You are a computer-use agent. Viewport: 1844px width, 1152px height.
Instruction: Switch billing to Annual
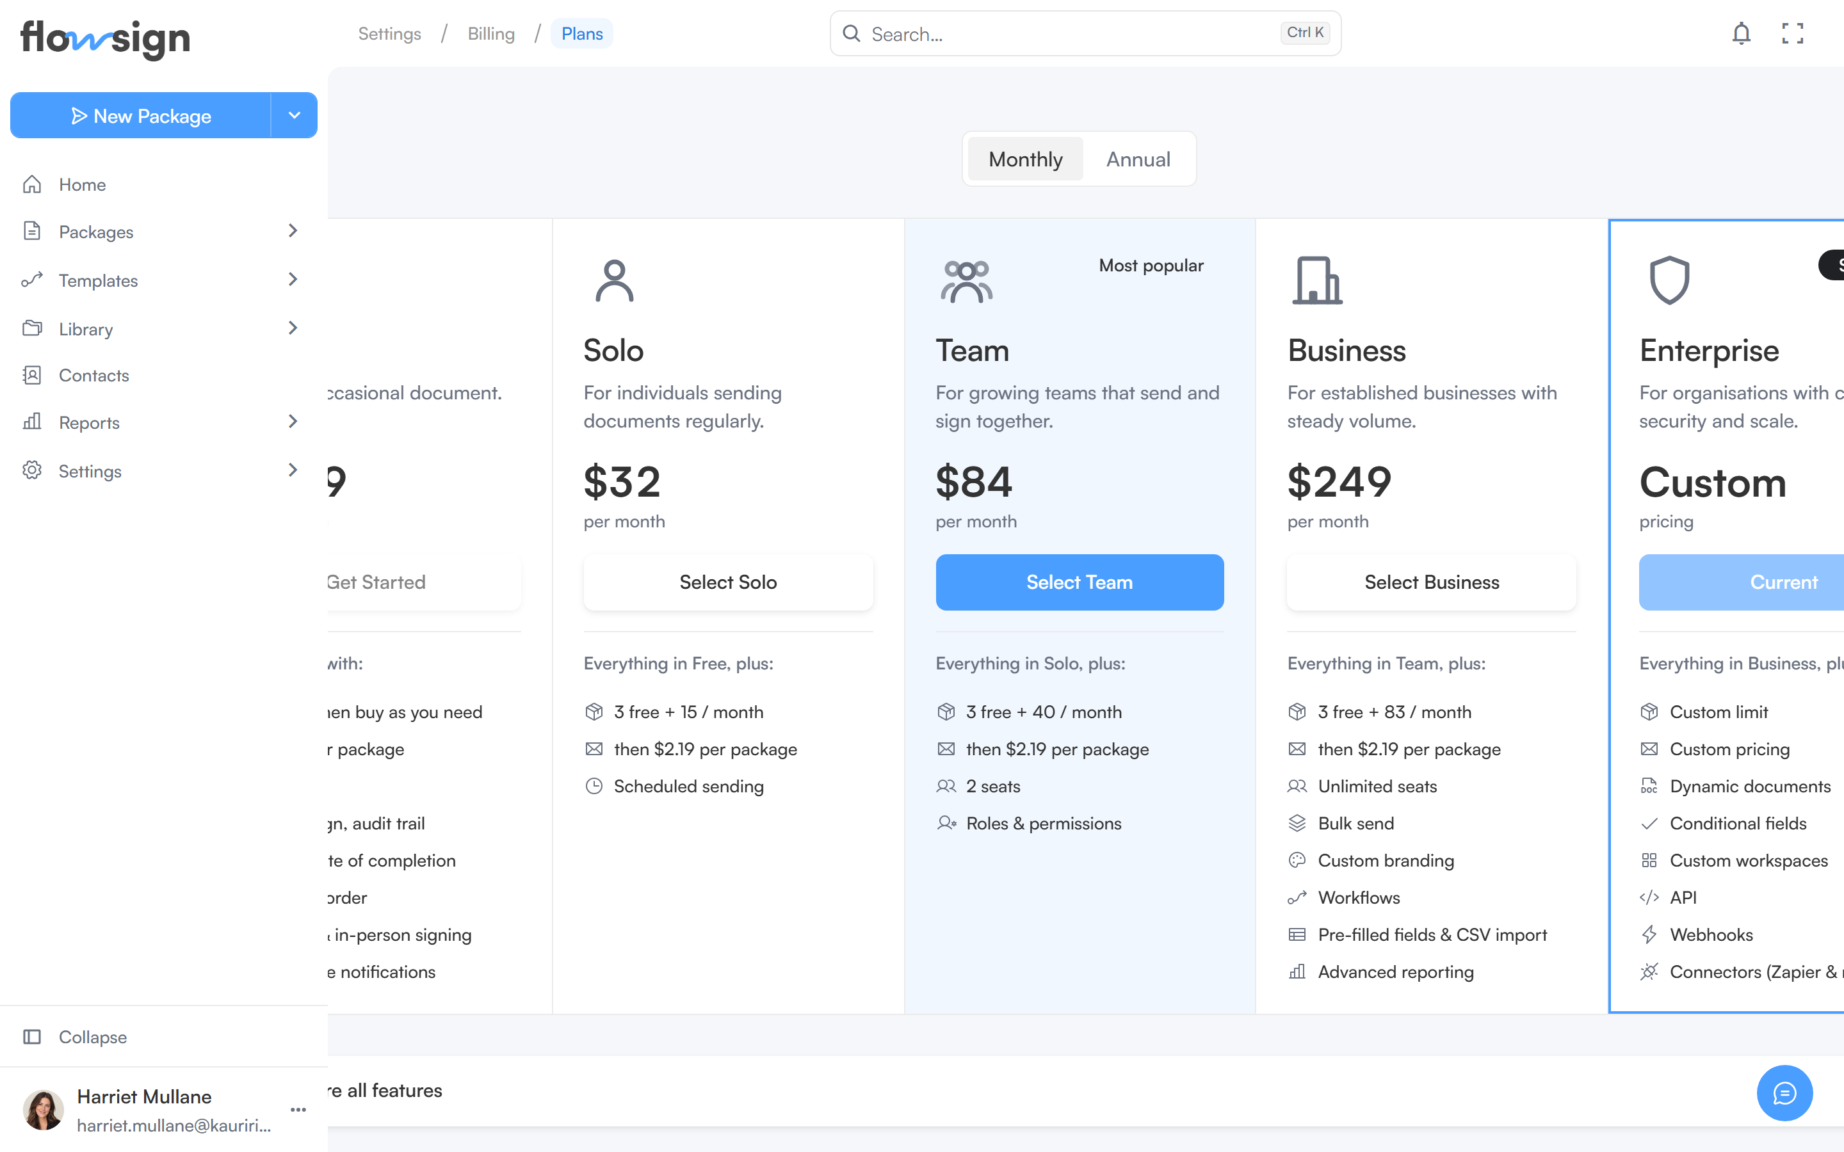1138,159
